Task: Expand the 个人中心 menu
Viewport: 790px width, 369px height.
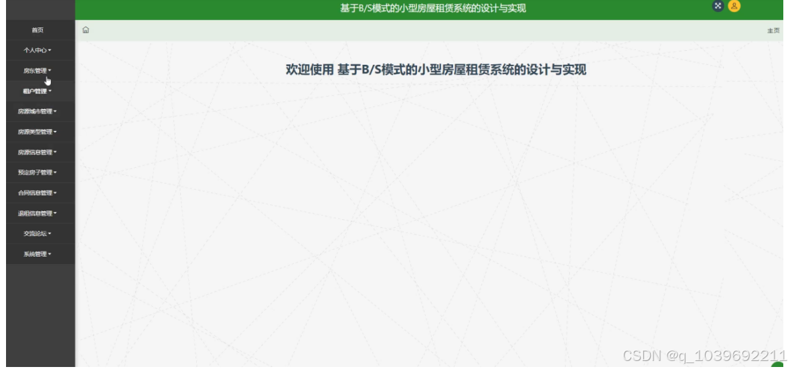Action: tap(37, 50)
